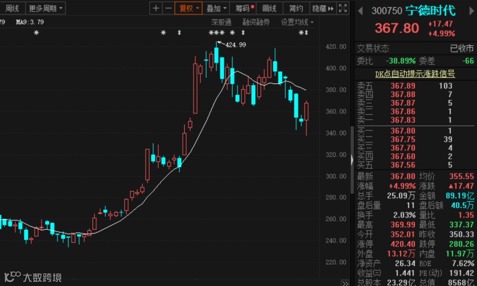Click the 内盘 11.97万 value
Viewport: 477px width, 286px height.
[x=460, y=254]
